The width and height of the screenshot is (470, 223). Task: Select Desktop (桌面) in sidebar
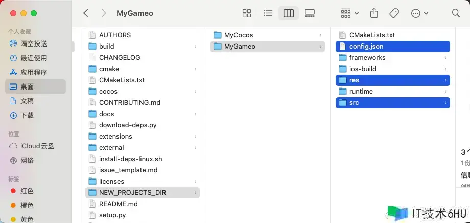click(35, 87)
